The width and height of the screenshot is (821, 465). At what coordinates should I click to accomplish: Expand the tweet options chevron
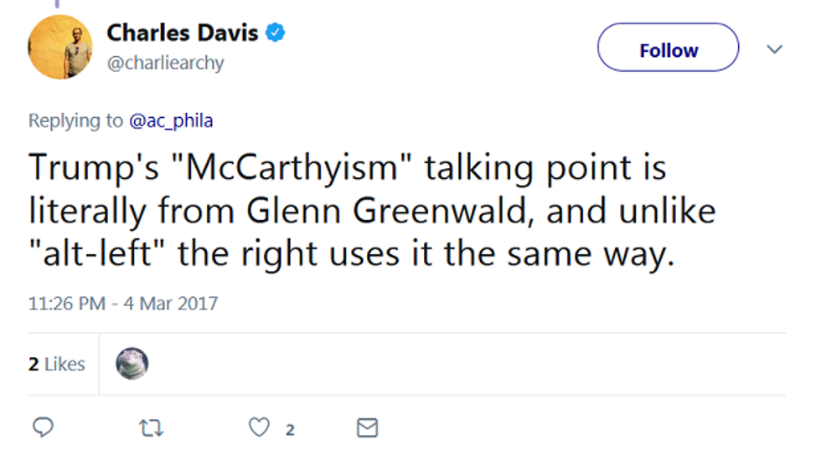coord(775,49)
